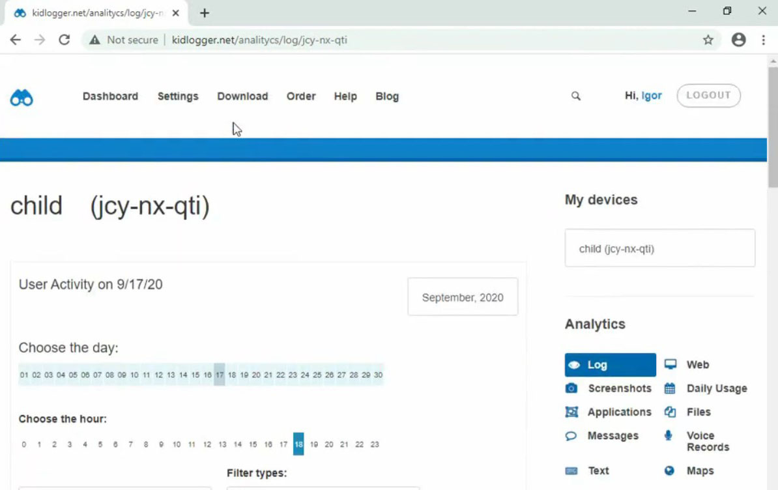Go to Dashboard menu item
Viewport: 778px width, 490px height.
tap(110, 96)
